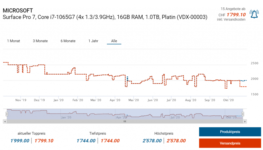263x150 pixels.
Task: Toggle the Produktpreis series button
Action: pos(230,132)
